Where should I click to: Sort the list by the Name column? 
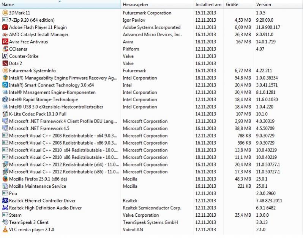click(x=60, y=5)
